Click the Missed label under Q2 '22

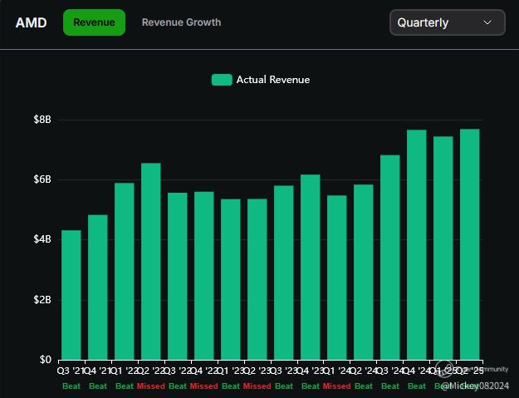click(x=150, y=386)
